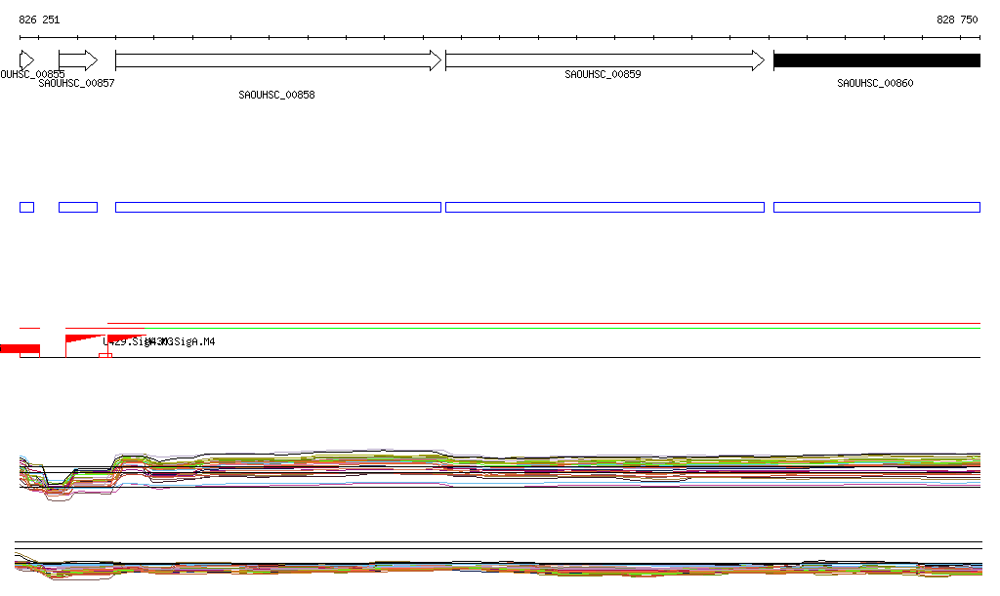This screenshot has height=596, width=1000.
Task: Click the SAOUHSC_00859 gene label
Action: pyautogui.click(x=603, y=74)
